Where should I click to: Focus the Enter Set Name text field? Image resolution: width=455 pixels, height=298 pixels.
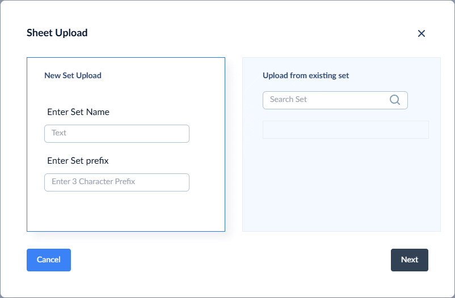[117, 134]
